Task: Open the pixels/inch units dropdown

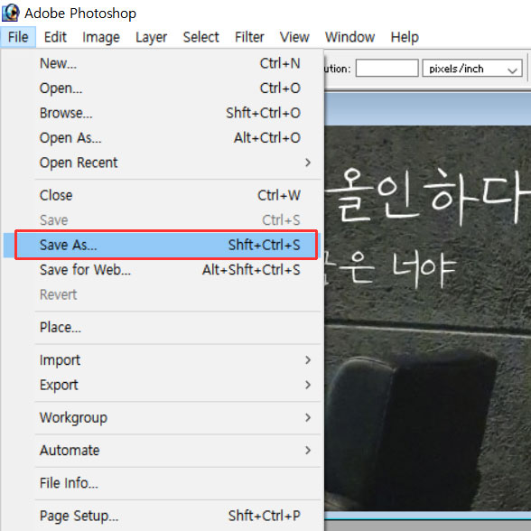Action: [x=472, y=68]
